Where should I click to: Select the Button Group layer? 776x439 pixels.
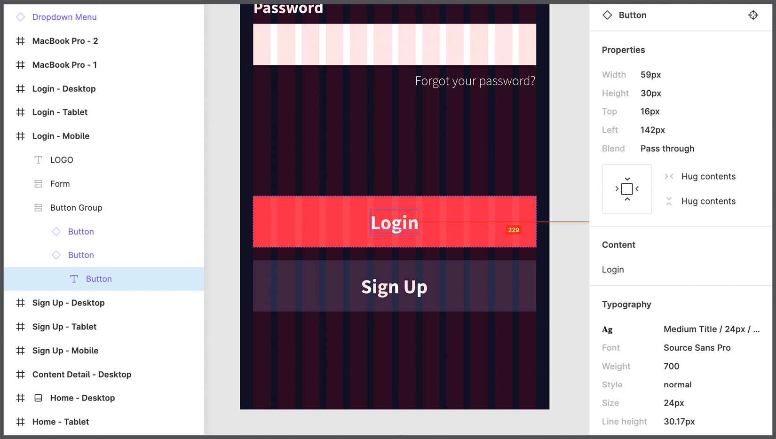76,207
